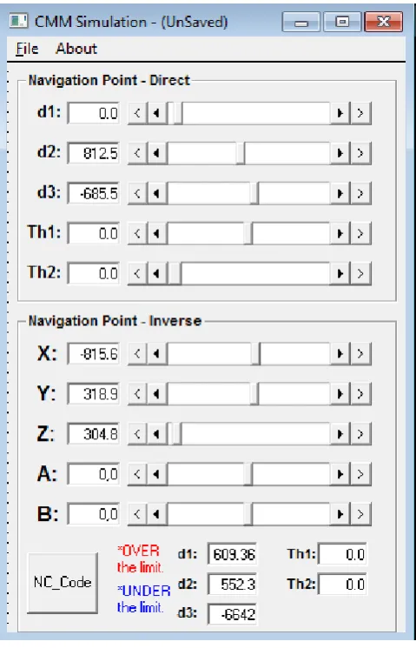Click the Th1 direct input field
Screen dimensions: 416x648
point(94,233)
